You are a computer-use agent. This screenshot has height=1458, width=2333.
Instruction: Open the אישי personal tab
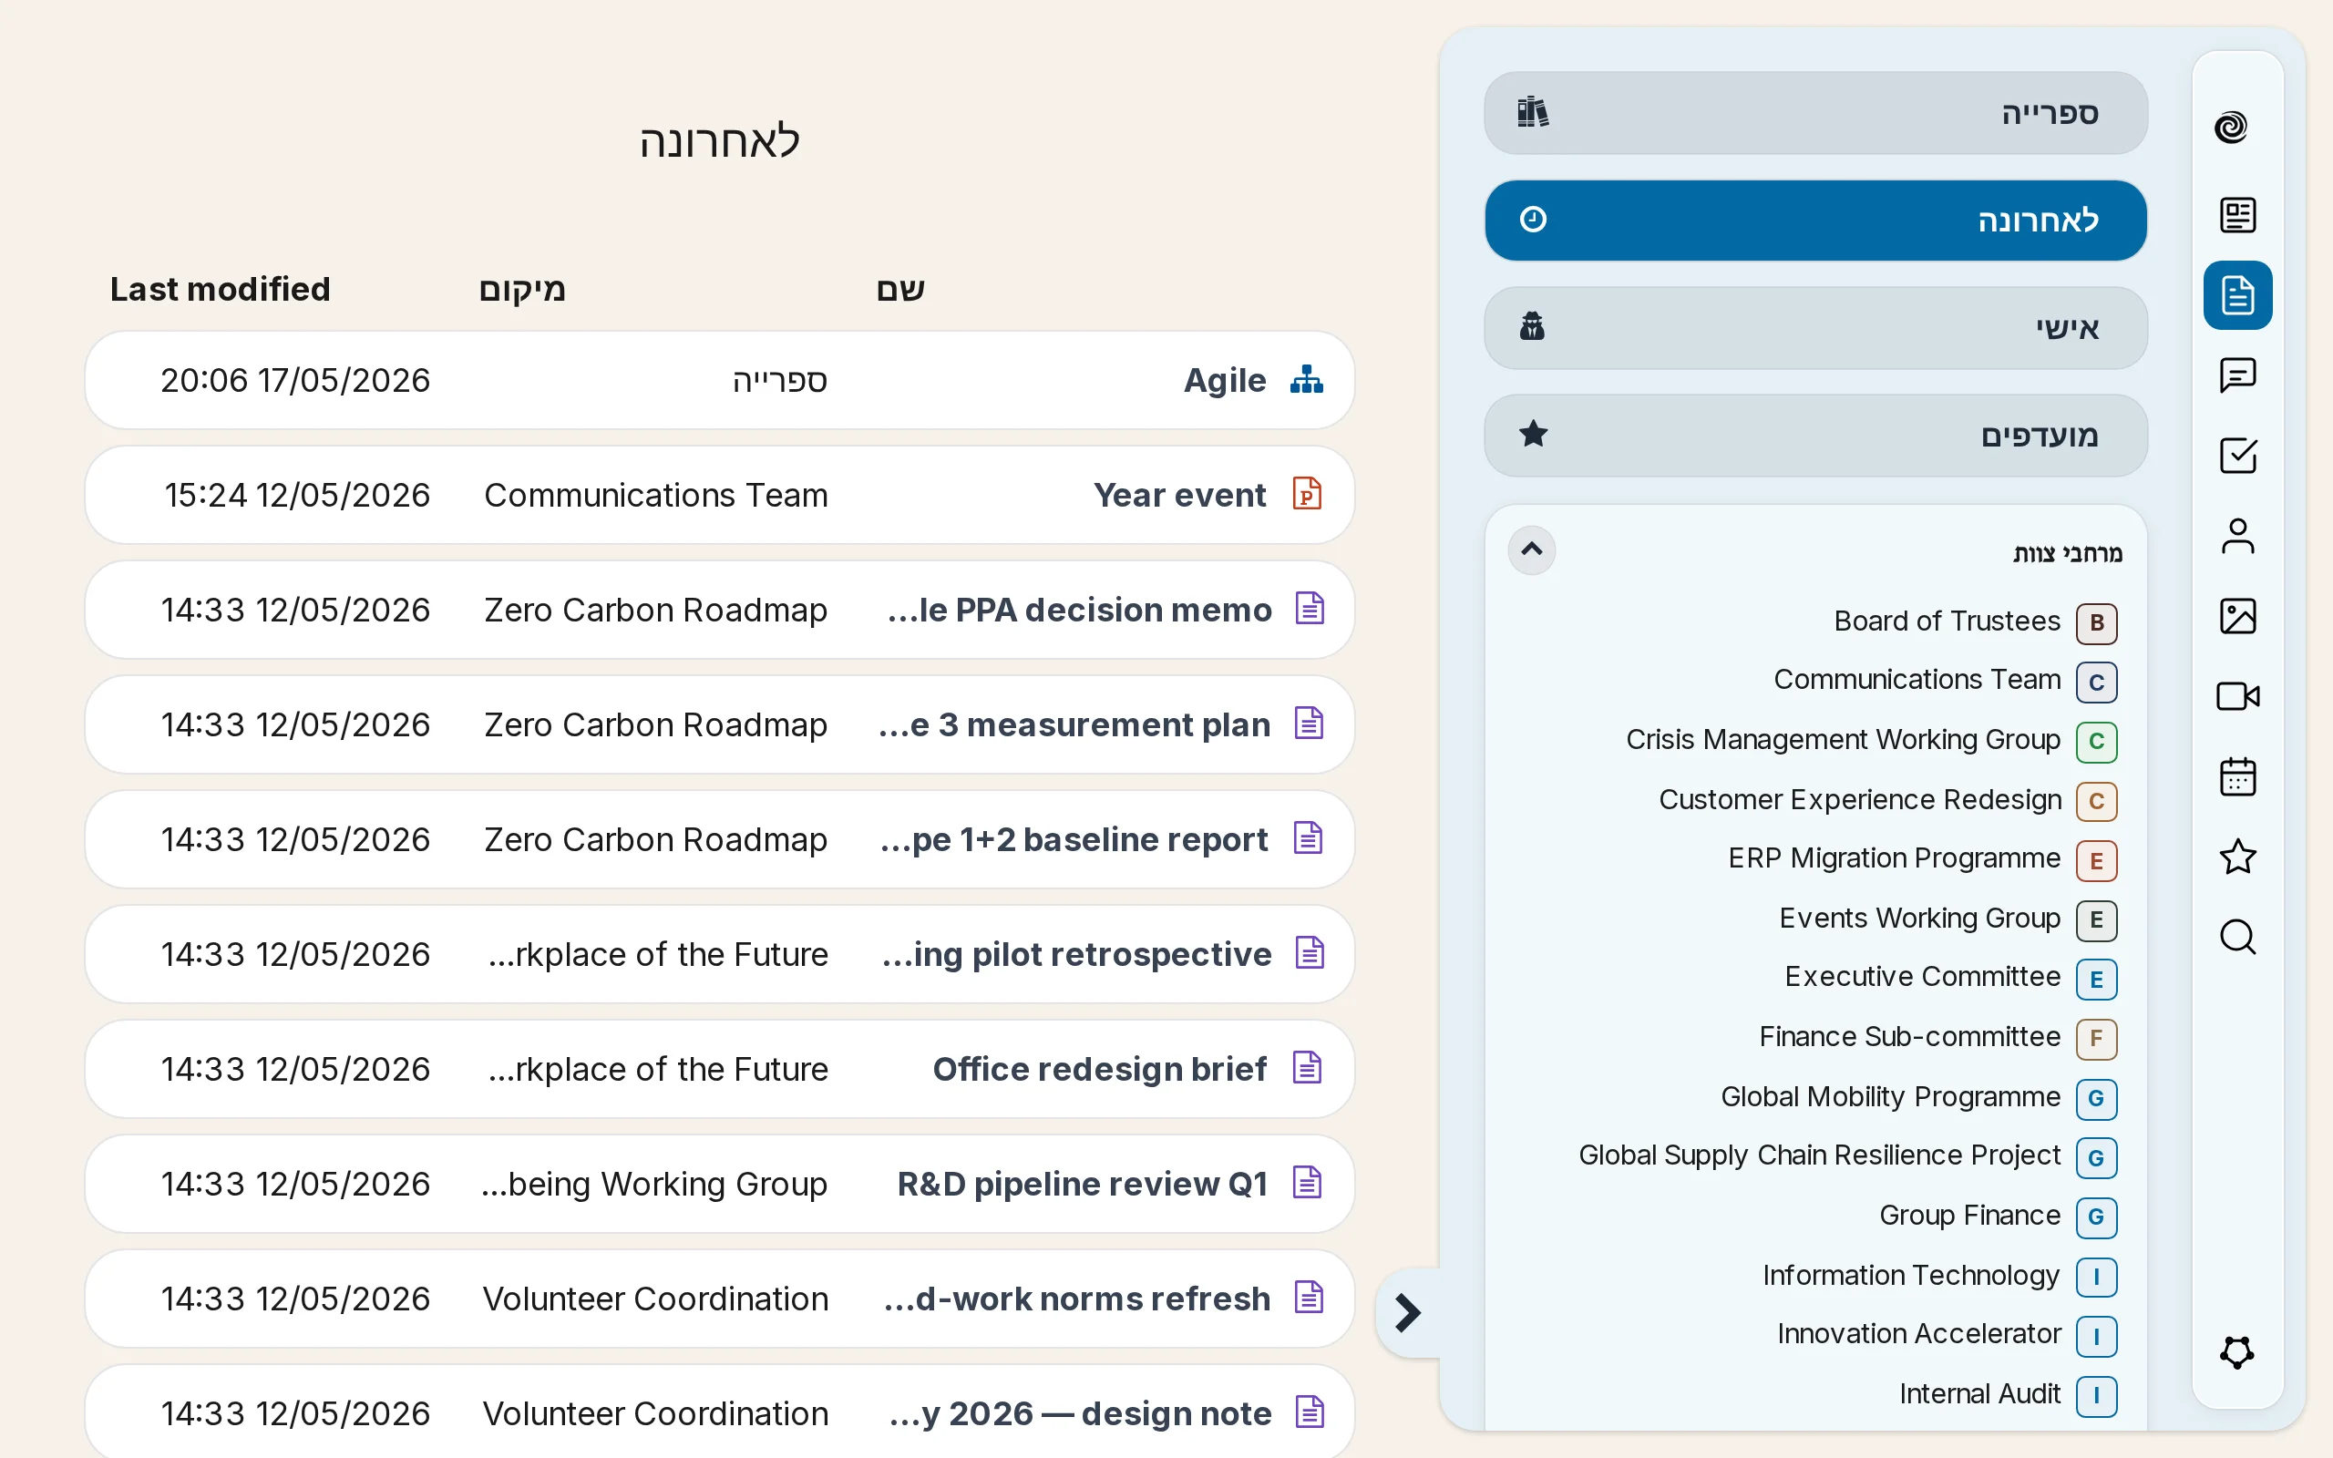point(1815,328)
